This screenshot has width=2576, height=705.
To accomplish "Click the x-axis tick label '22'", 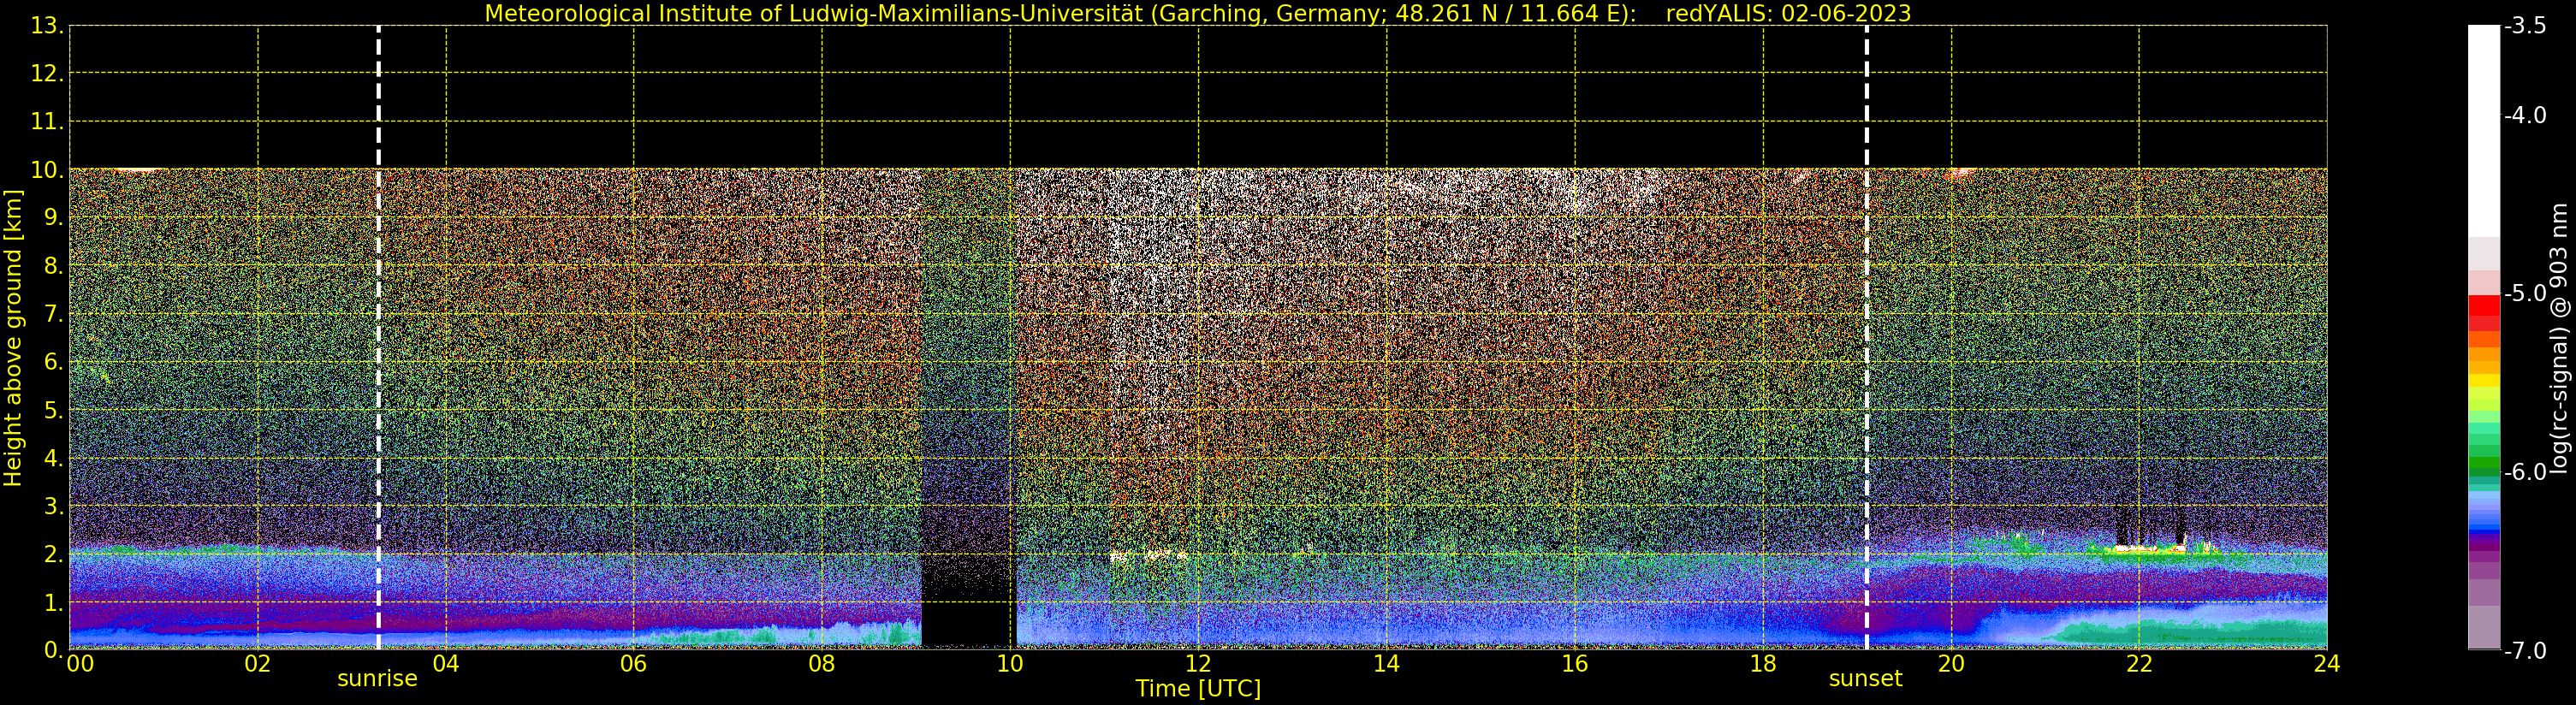I will pos(2138,664).
